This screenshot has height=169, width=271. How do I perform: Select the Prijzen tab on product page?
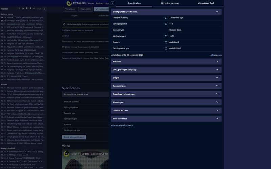(x=75, y=16)
